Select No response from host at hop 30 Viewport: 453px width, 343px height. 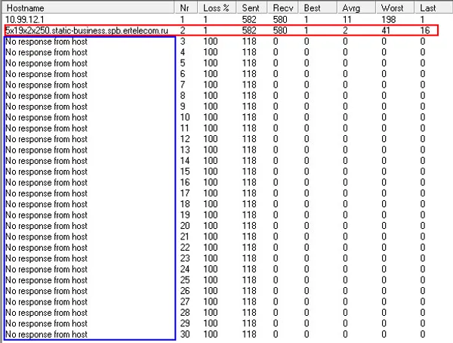(46, 335)
